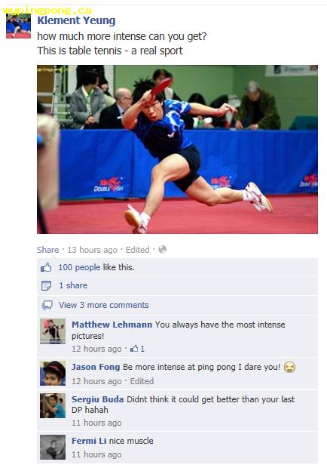Click the laughing emoji in Jason's comment
The width and height of the screenshot is (327, 474).
pos(289,368)
